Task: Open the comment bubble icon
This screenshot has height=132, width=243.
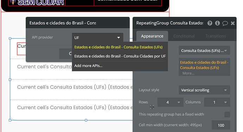Action: [225, 23]
